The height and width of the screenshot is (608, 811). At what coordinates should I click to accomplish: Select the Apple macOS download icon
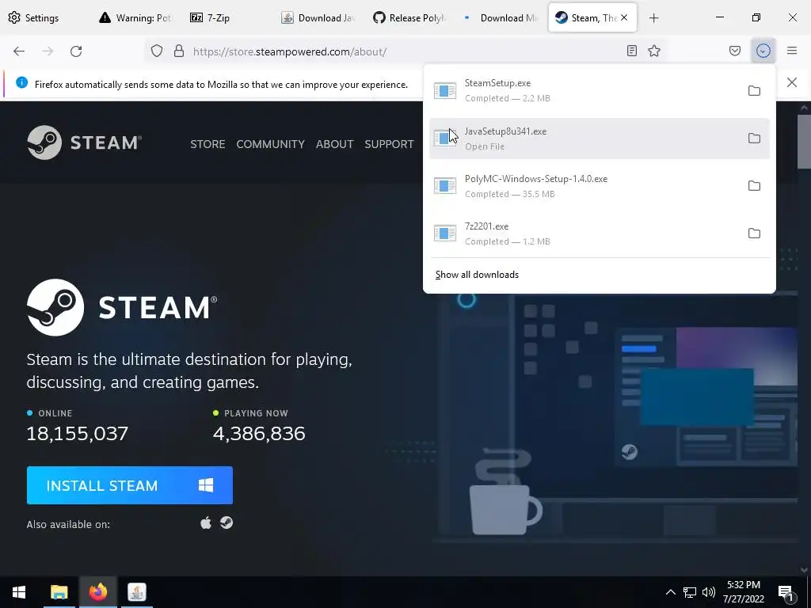point(206,523)
